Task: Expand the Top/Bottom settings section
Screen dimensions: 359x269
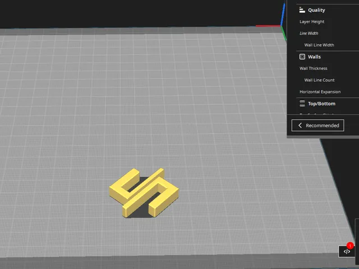Action: [x=321, y=104]
